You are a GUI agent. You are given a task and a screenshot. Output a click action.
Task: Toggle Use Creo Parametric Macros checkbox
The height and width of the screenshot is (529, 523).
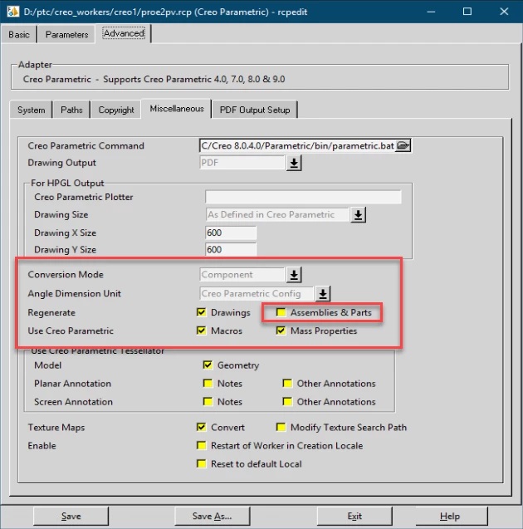201,331
